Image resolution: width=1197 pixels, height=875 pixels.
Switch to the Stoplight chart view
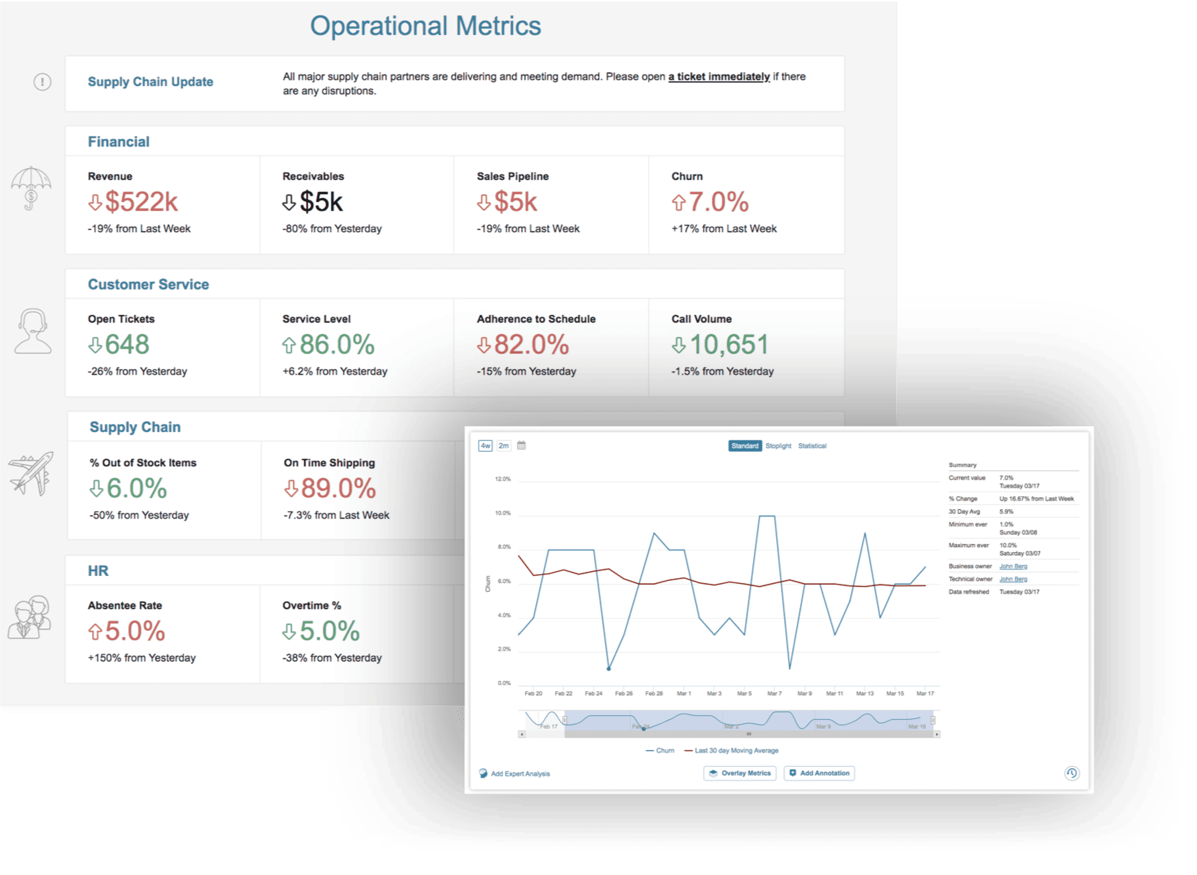click(778, 446)
